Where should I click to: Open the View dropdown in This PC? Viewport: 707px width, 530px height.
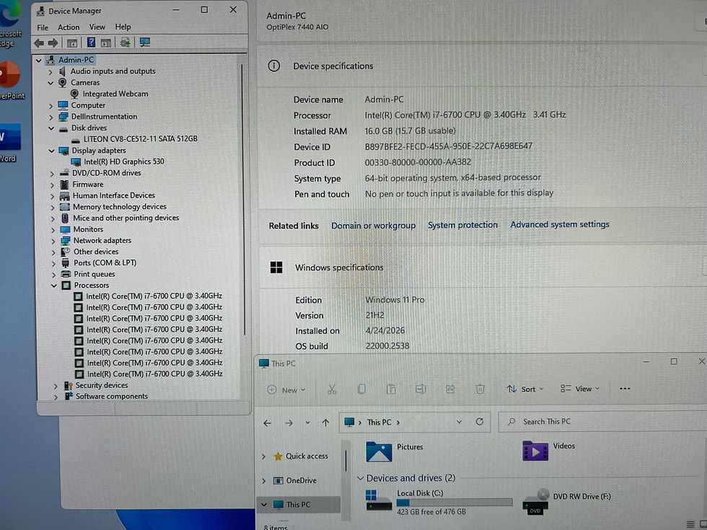click(x=580, y=389)
